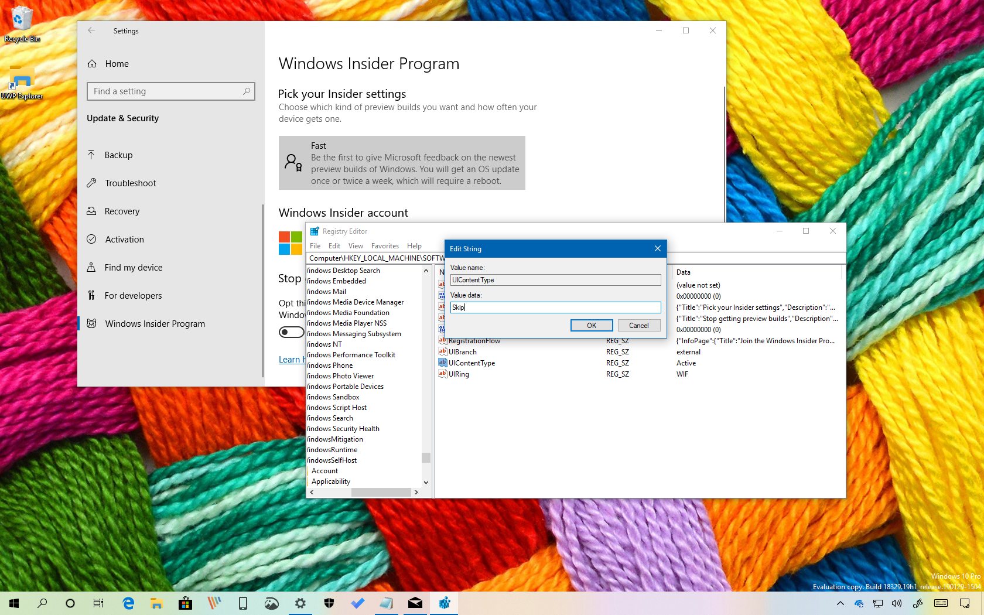Focus the Find a setting search box

coord(170,91)
